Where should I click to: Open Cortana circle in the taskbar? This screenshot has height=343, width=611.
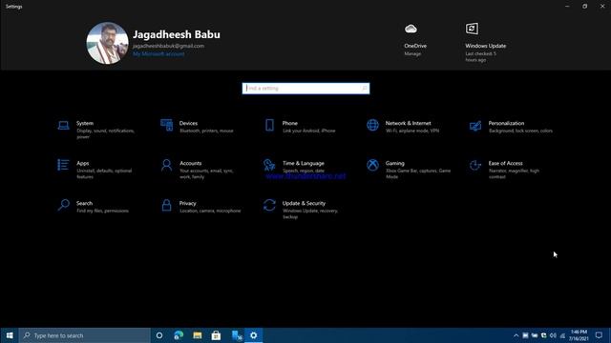(159, 335)
